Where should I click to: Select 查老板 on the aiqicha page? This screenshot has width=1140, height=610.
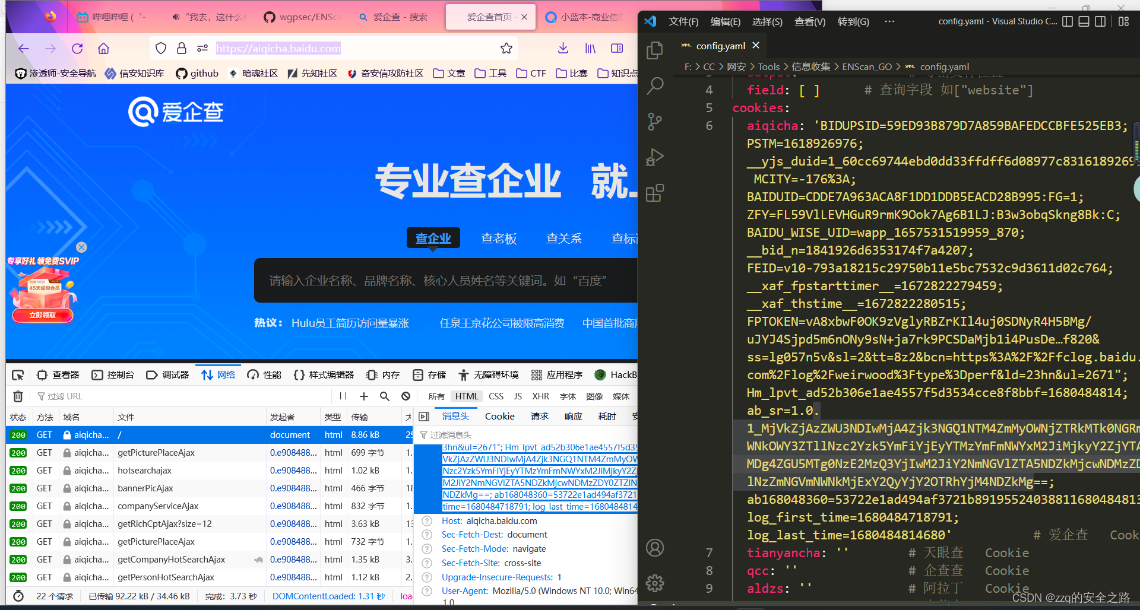click(499, 238)
